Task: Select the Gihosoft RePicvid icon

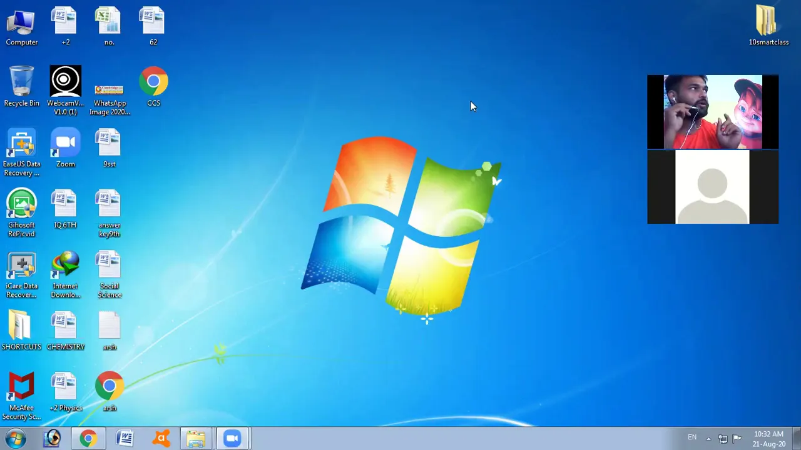Action: point(21,214)
